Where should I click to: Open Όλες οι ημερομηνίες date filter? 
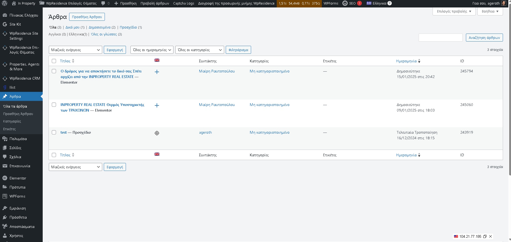pos(152,50)
